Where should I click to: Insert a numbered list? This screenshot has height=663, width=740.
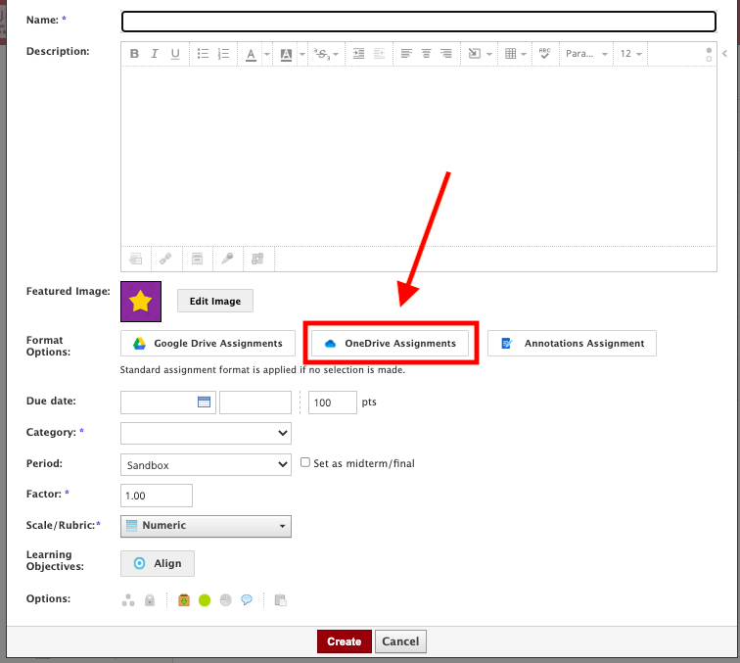[x=223, y=54]
